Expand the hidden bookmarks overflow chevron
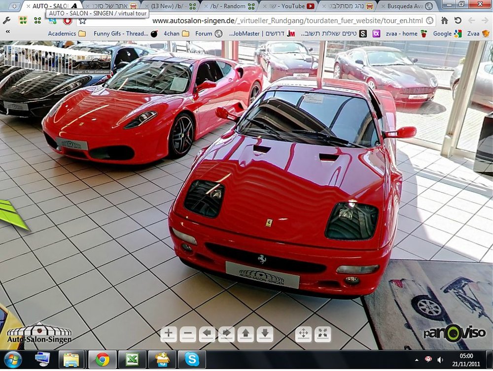This screenshot has height=371, width=493. click(x=7, y=32)
